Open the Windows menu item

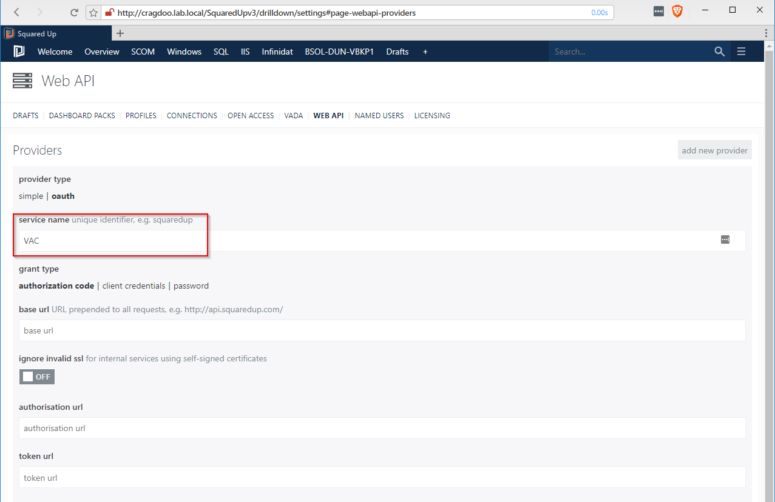[184, 52]
